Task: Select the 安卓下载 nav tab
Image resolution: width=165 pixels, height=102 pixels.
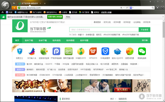Action: coord(43,40)
